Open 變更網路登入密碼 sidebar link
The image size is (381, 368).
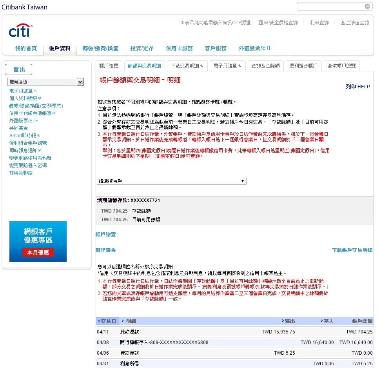tap(28, 166)
